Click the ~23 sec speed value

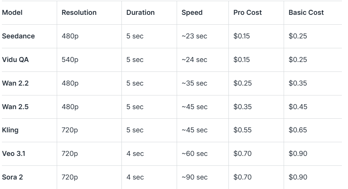click(194, 36)
